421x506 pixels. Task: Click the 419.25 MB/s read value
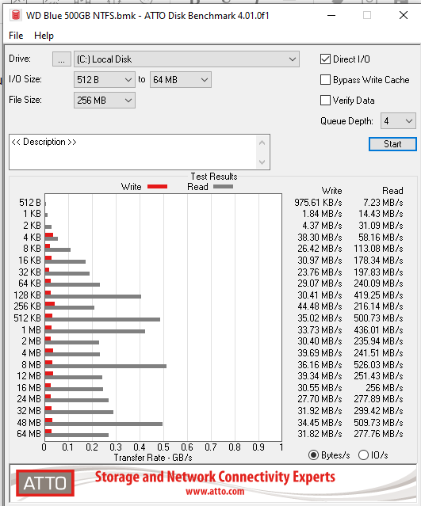(x=378, y=295)
